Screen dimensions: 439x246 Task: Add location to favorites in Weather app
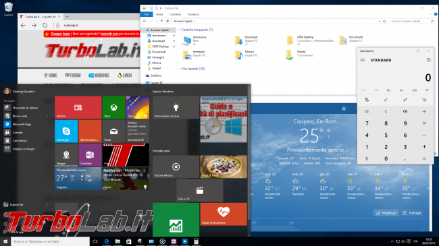344,109
